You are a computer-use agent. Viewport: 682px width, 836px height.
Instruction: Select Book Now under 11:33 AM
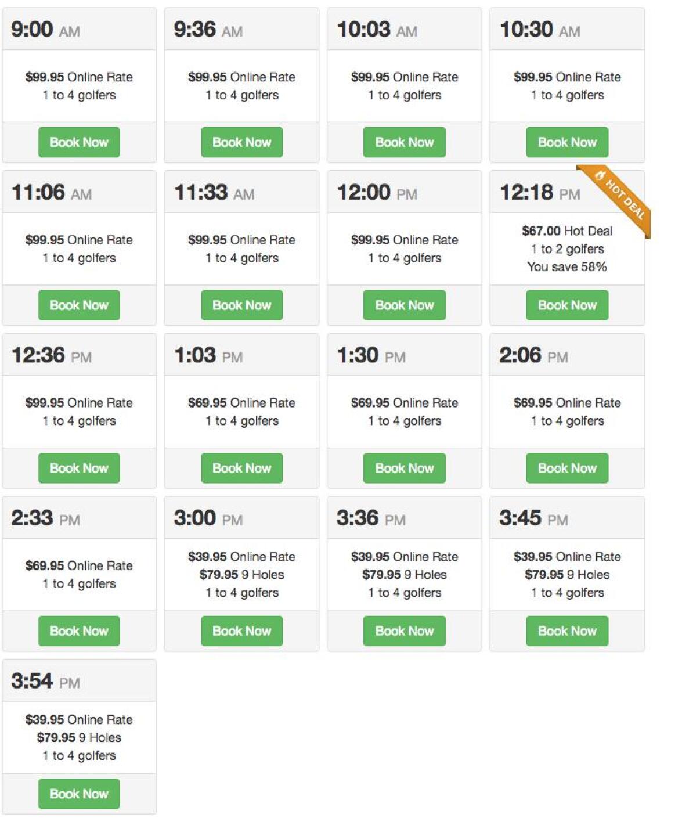point(241,305)
